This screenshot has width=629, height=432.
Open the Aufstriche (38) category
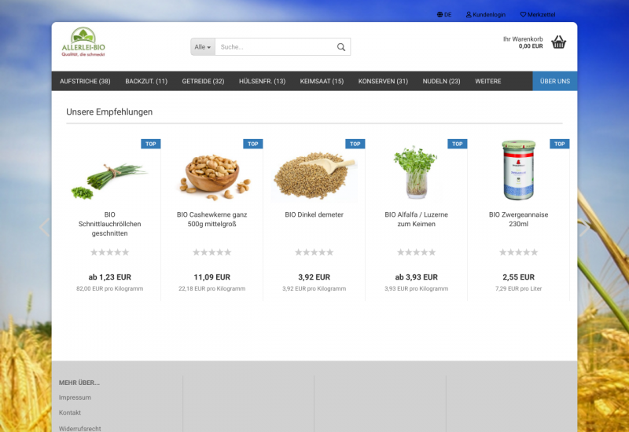pyautogui.click(x=85, y=81)
